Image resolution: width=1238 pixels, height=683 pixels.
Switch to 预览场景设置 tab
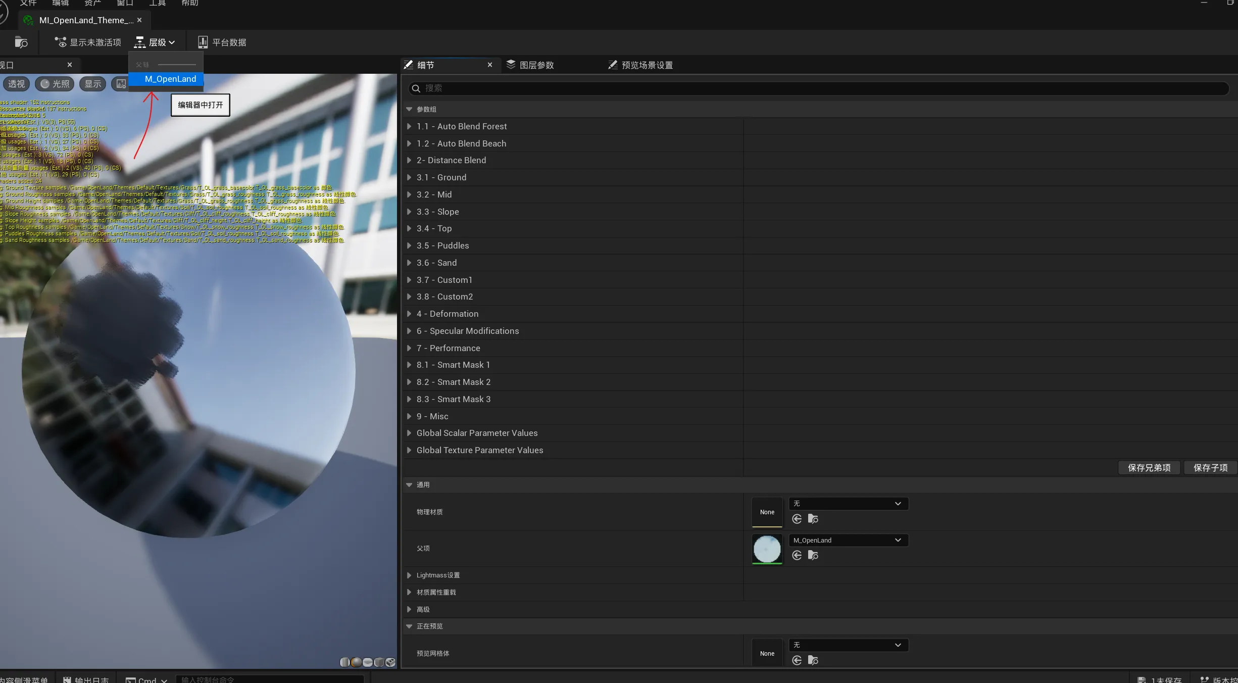tap(640, 65)
